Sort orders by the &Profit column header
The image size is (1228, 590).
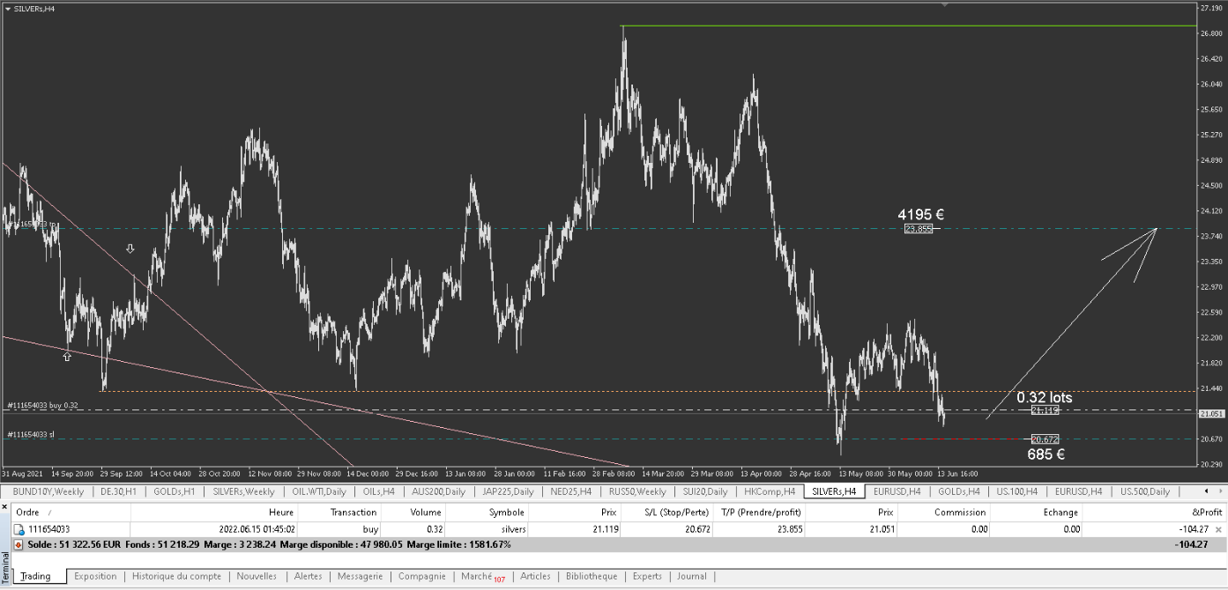tap(1209, 513)
